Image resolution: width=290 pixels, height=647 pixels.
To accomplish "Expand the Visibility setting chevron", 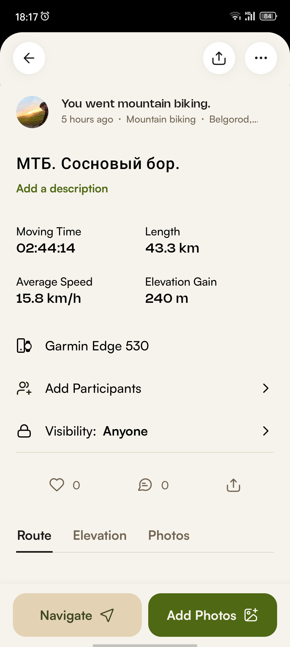I will (266, 431).
